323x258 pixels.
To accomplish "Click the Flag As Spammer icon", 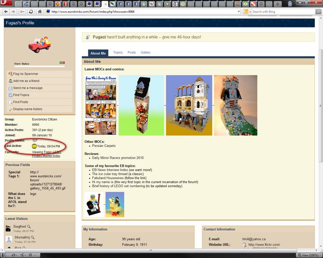I will point(11,74).
